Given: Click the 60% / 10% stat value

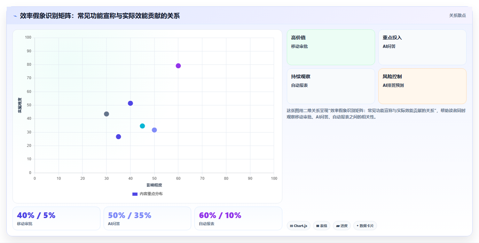Looking at the screenshot, I should coord(220,215).
